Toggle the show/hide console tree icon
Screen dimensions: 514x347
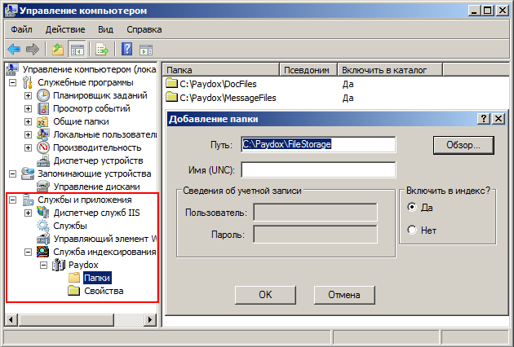tap(78, 49)
